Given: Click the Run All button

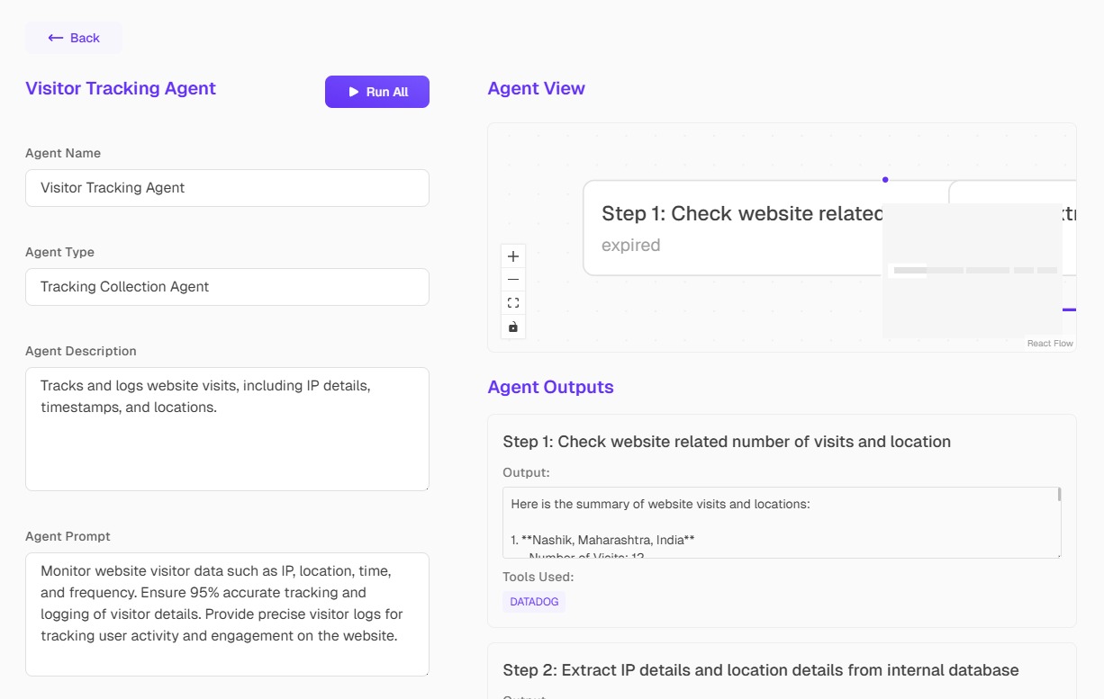Looking at the screenshot, I should tap(377, 92).
